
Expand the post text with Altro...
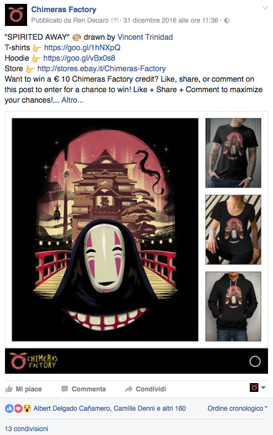(x=72, y=100)
